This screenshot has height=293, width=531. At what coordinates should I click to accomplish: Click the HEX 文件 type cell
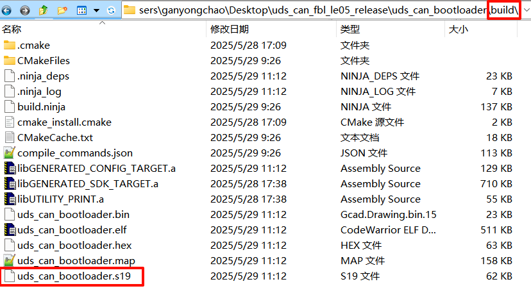pyautogui.click(x=361, y=246)
